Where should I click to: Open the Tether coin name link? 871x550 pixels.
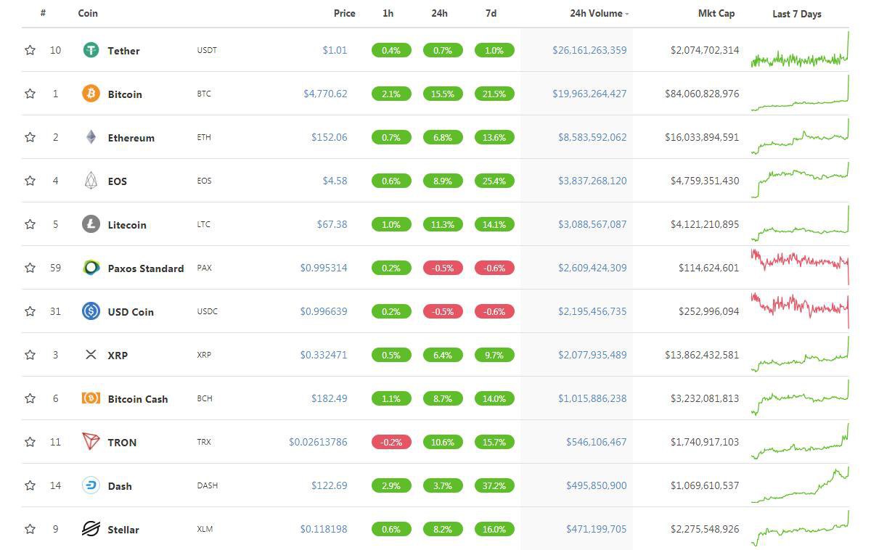(123, 51)
